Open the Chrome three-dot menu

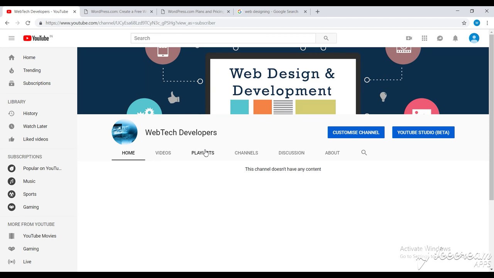pyautogui.click(x=487, y=23)
